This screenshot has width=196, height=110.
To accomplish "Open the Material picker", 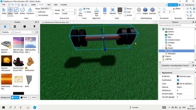I will point(113,11).
